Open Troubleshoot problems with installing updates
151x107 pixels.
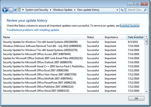(x=33, y=30)
